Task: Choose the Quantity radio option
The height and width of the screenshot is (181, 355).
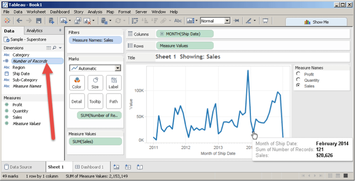Action: tap(298, 80)
